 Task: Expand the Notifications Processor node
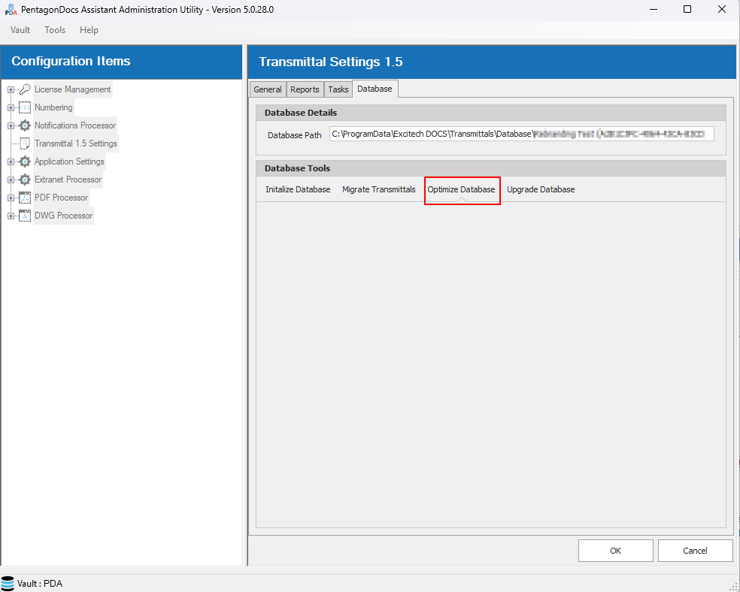point(11,126)
